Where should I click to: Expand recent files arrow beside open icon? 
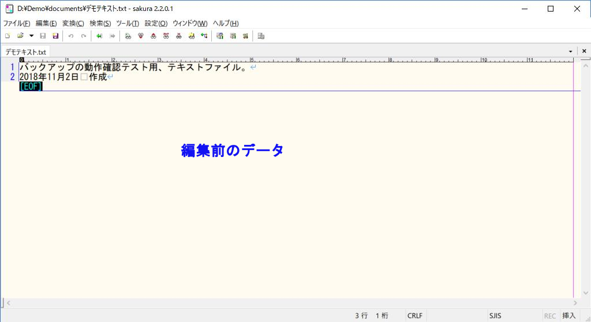pyautogui.click(x=31, y=36)
